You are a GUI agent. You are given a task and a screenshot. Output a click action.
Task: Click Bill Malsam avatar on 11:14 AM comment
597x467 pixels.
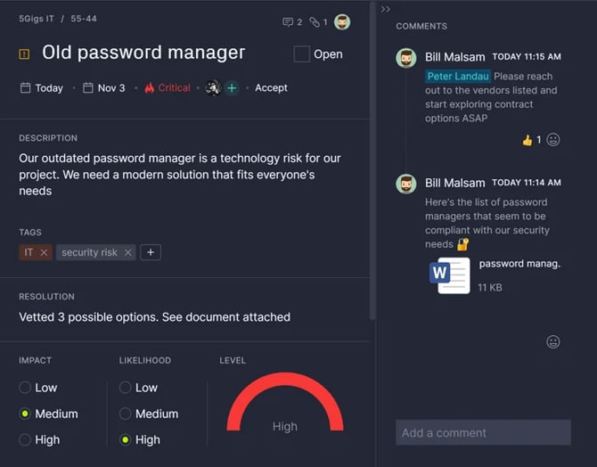(405, 184)
